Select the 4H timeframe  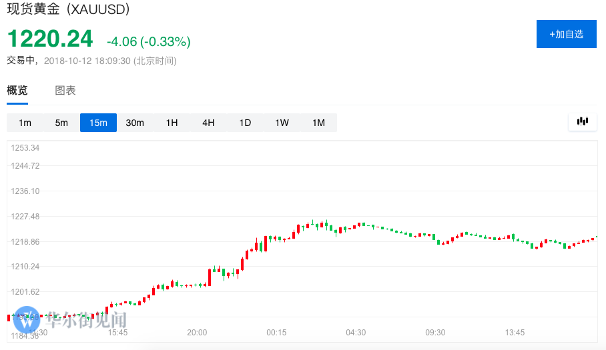click(x=208, y=123)
